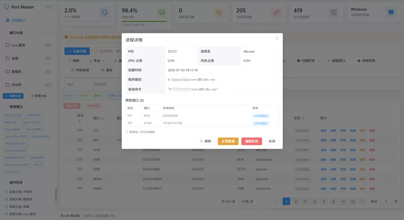Click the LISTENING tag for port 51182 in the dialog
This screenshot has width=404, height=220.
point(261,123)
